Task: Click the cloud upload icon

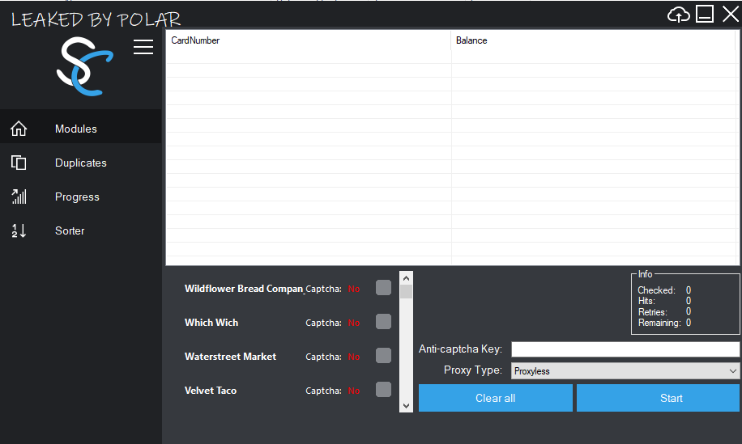Action: click(x=679, y=15)
